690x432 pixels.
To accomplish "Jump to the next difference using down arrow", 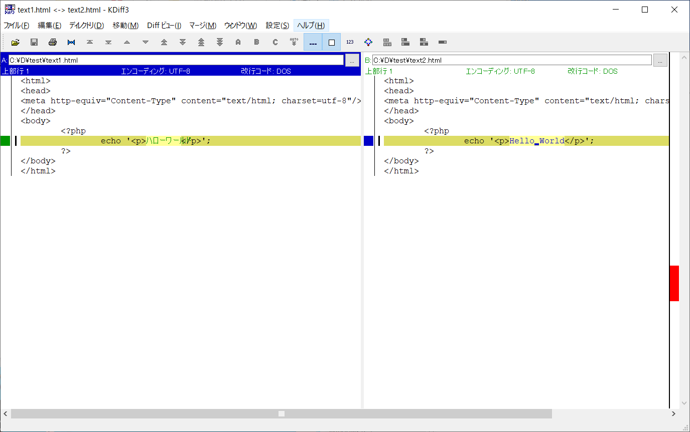I will point(146,42).
